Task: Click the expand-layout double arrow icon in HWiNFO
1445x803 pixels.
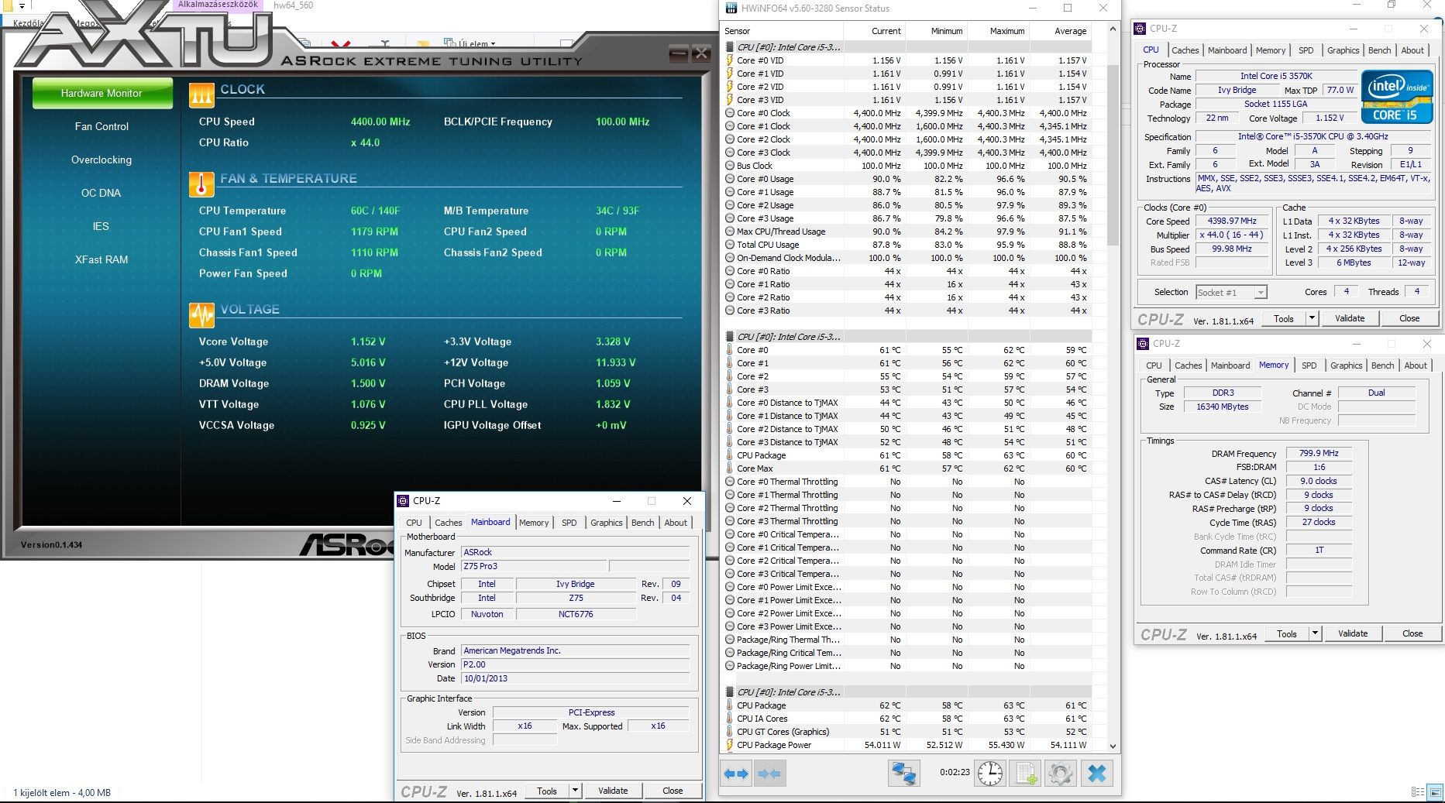Action: pos(735,773)
